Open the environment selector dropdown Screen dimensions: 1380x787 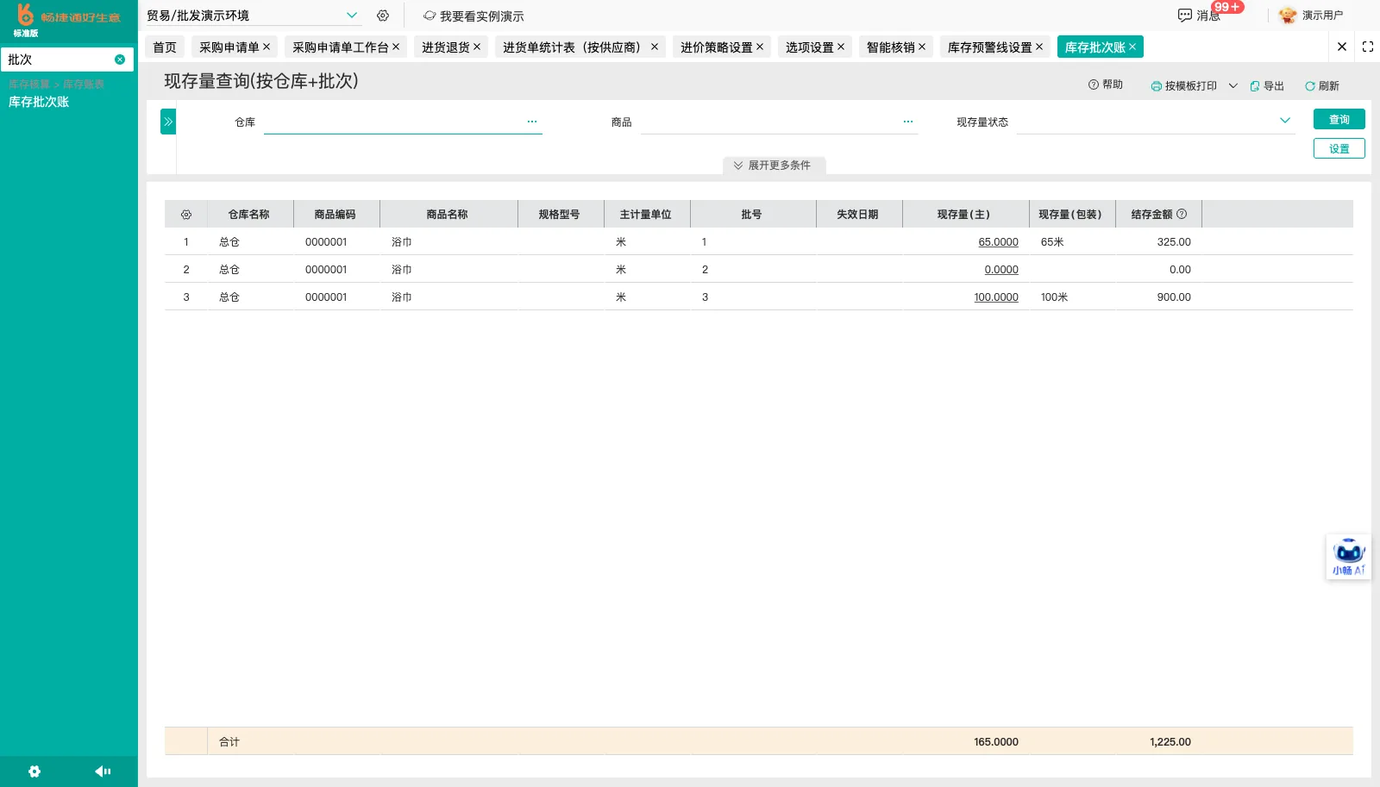(352, 16)
